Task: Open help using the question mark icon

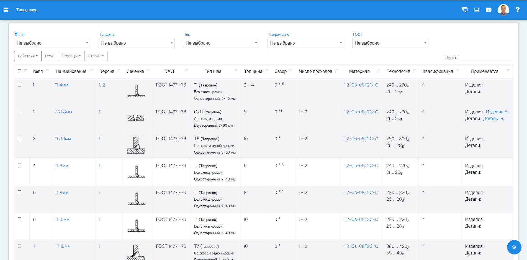Action: (x=517, y=9)
